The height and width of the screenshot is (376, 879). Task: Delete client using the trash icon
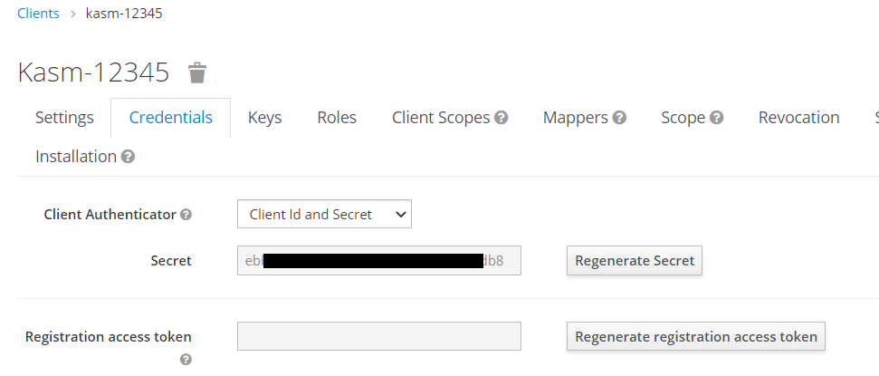pos(196,72)
